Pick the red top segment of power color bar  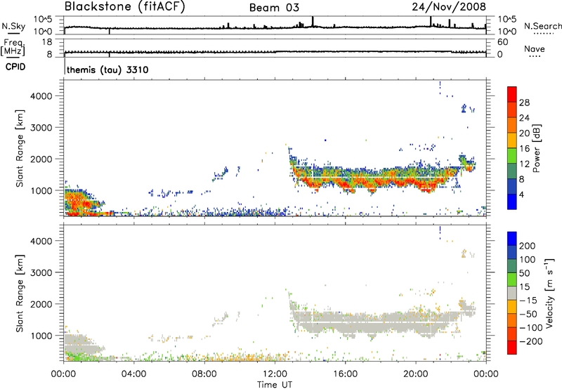point(512,94)
